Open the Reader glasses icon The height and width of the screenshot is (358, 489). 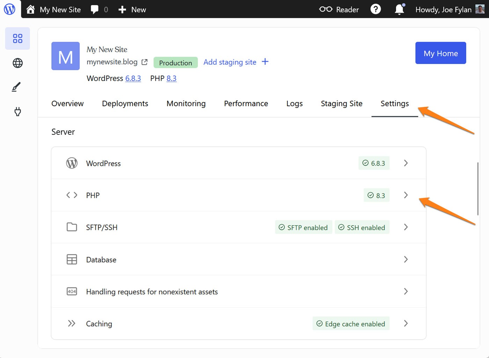(326, 9)
